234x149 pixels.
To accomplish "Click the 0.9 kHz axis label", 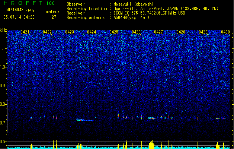I will tap(3, 86).
